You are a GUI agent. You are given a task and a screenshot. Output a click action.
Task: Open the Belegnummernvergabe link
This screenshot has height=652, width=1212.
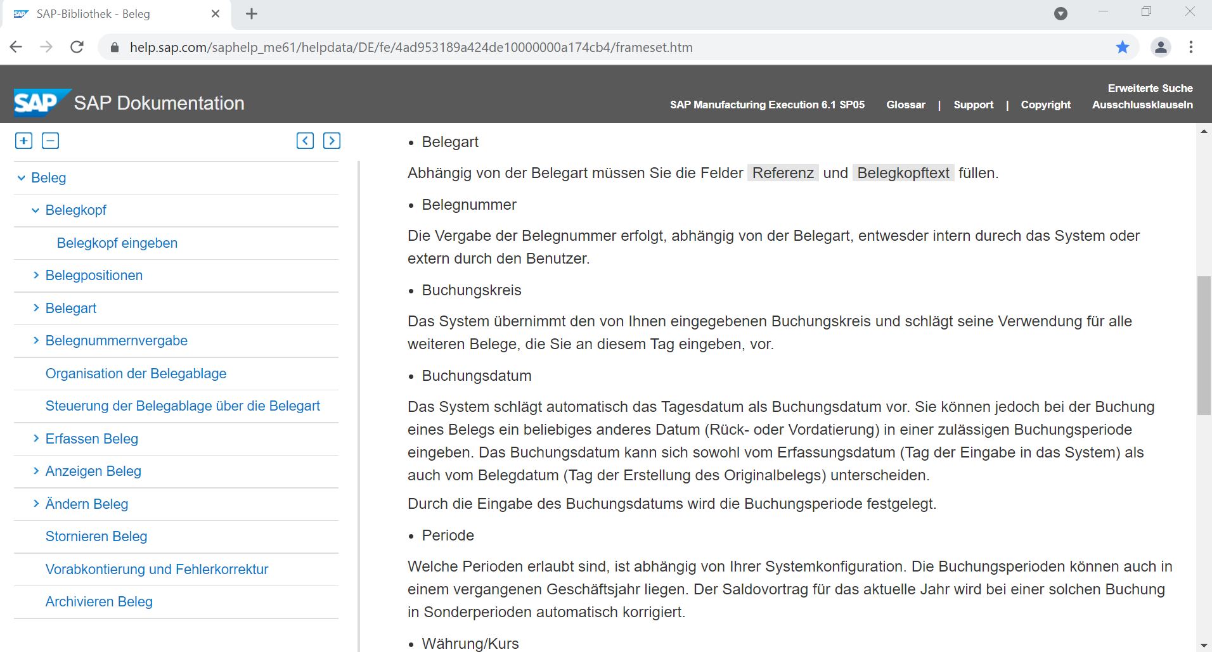pos(117,340)
